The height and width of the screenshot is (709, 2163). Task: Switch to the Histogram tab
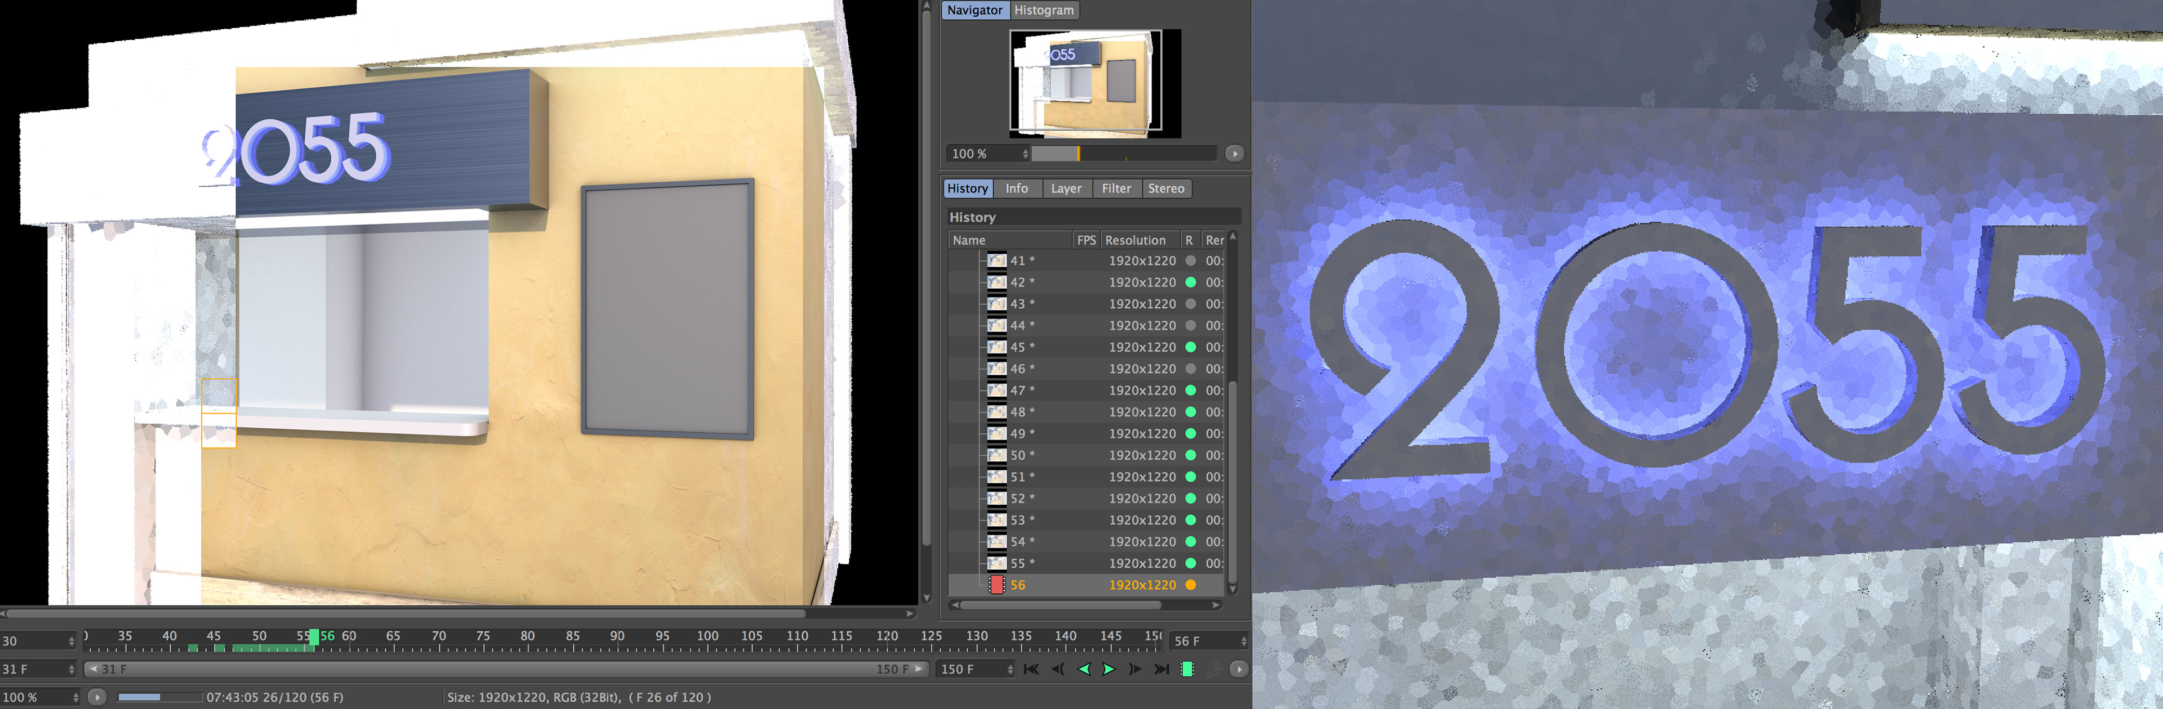[x=1044, y=10]
